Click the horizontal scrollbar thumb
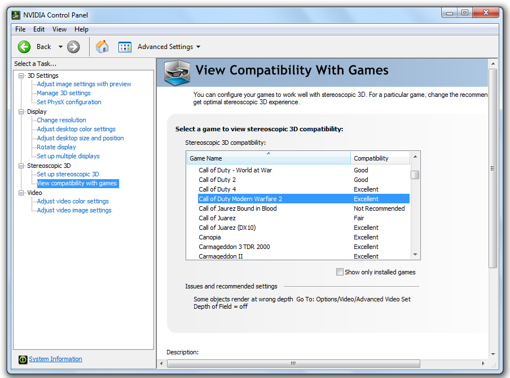Viewport: 510px width, 378px height. coord(293,363)
